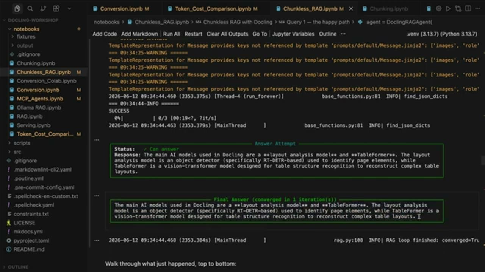485x272 pixels.
Task: Show more activity views chevron
Action: (69, 8)
